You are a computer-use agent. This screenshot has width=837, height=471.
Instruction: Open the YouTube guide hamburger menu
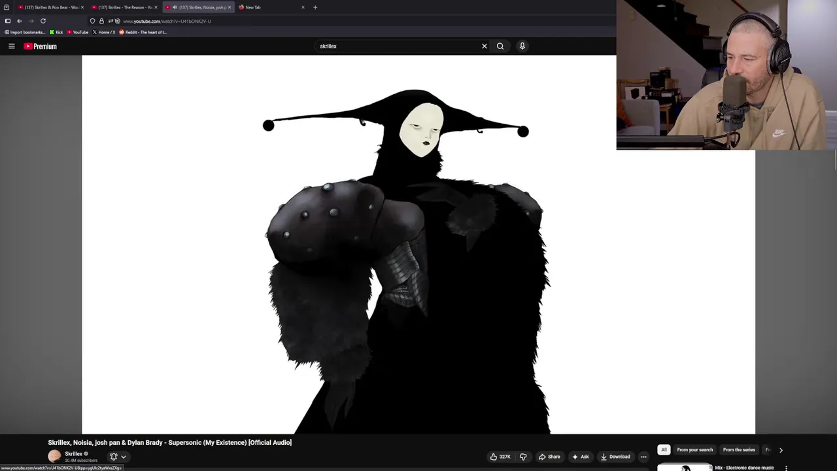pyautogui.click(x=11, y=46)
